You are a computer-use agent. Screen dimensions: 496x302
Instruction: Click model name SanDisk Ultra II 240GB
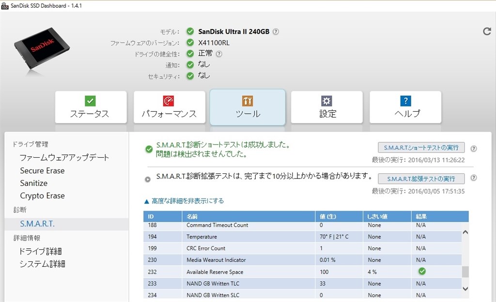[234, 31]
